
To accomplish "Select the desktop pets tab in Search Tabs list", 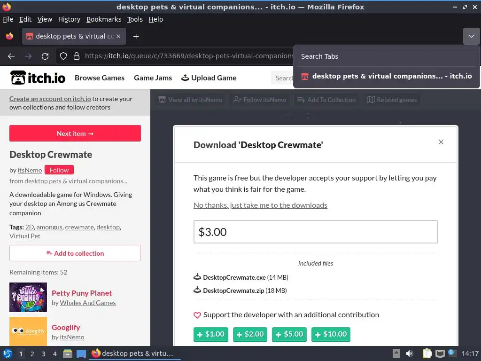I will click(x=386, y=76).
